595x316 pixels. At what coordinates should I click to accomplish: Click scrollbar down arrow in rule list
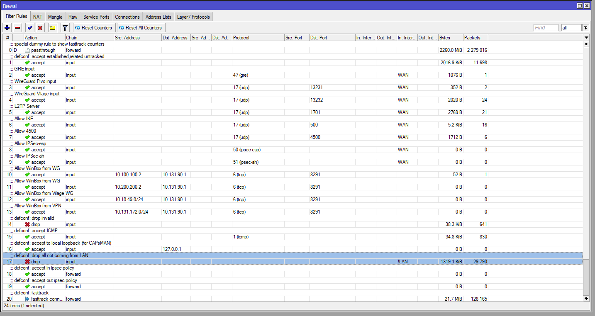[586, 298]
